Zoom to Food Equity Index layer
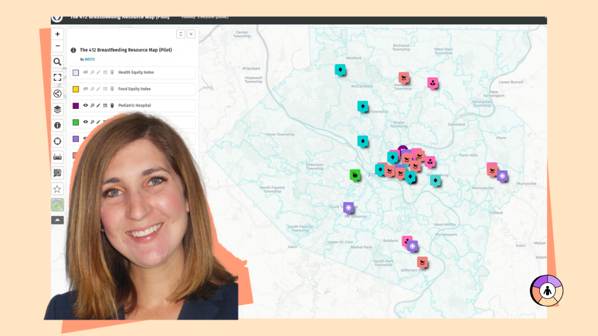This screenshot has width=598, height=336. pos(93,89)
